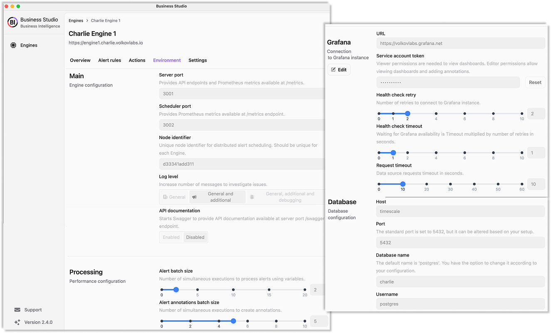This screenshot has width=551, height=333.
Task: Click the Request timeout slider handle
Action: pyautogui.click(x=403, y=184)
